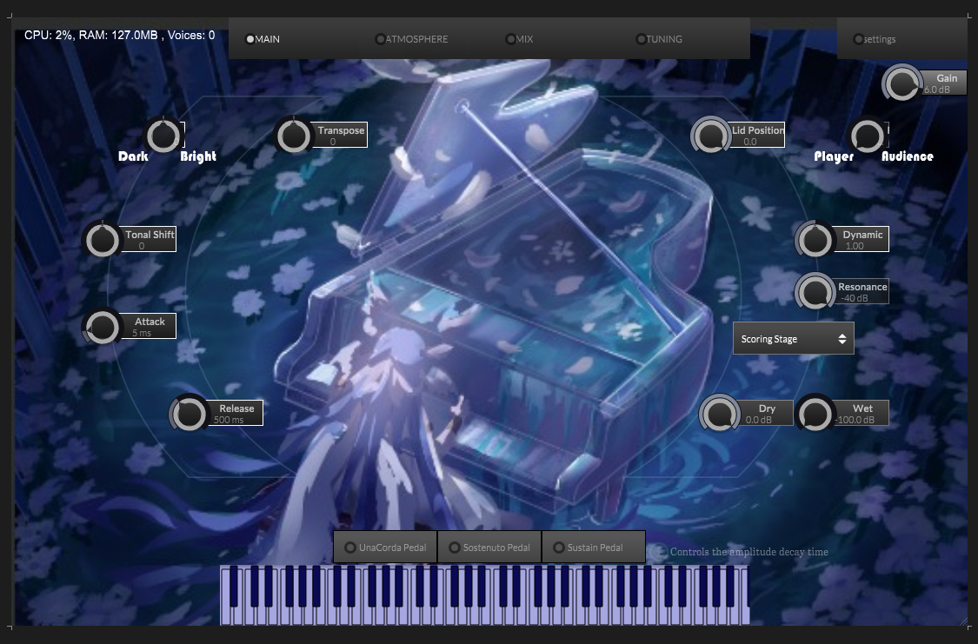Click the Player/Audience perspective knob

pos(866,136)
